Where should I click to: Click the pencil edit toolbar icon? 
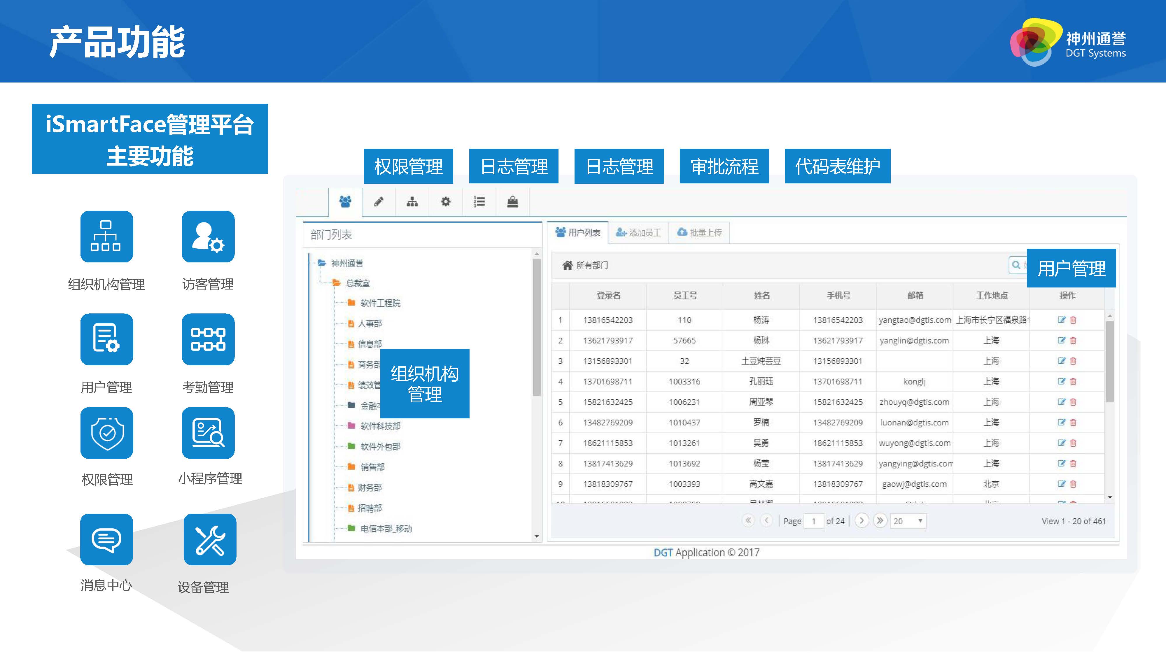378,202
